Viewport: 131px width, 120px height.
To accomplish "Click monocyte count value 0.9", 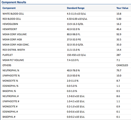I will click(x=118, y=106).
